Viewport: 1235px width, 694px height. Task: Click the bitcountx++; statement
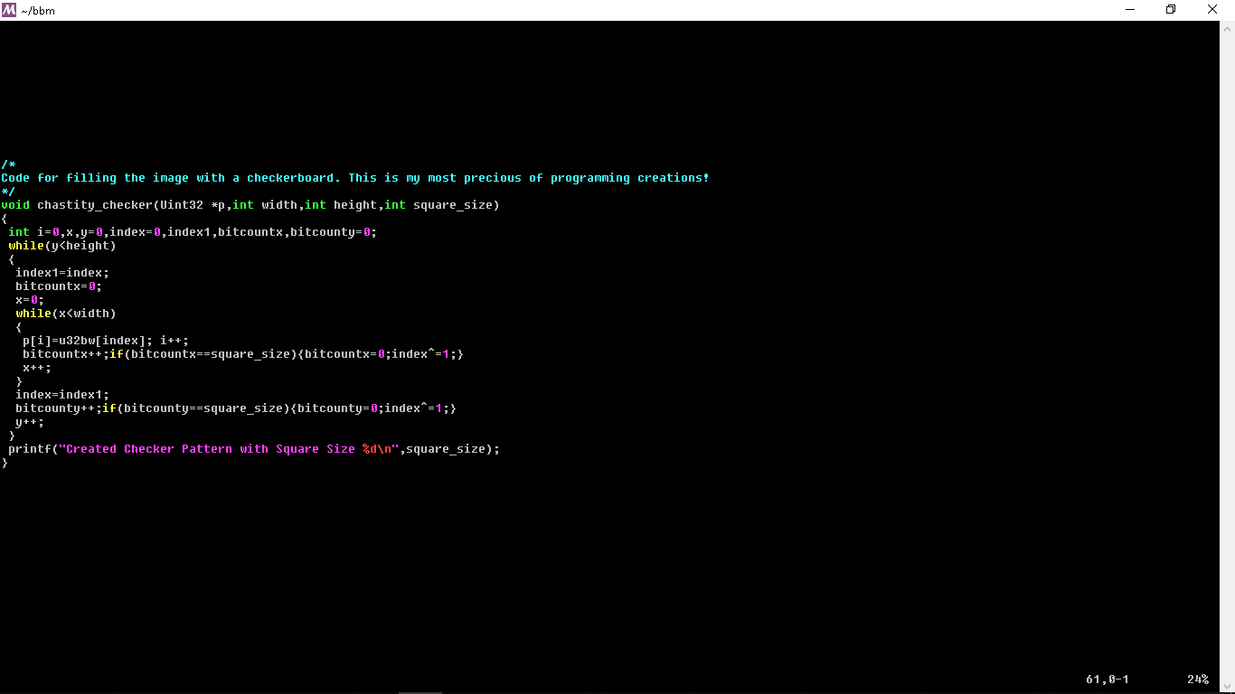(66, 354)
